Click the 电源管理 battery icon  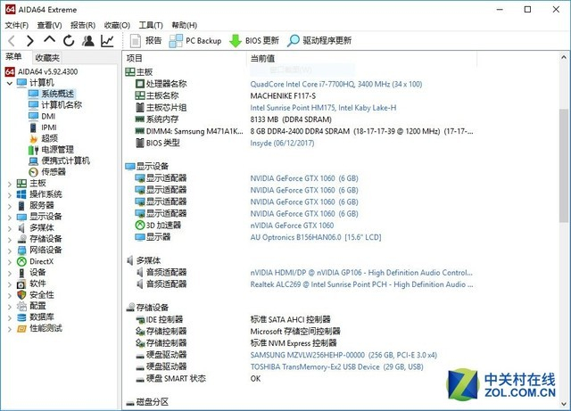click(33, 150)
